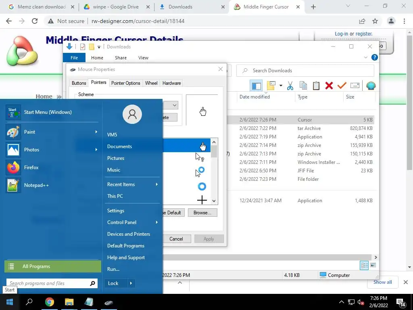The width and height of the screenshot is (413, 310).
Task: Click the cut scissors icon in Downloads toolbar
Action: pyautogui.click(x=290, y=86)
